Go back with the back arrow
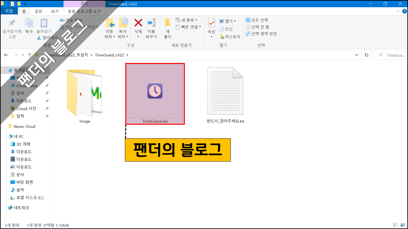408x229 pixels. [6, 55]
